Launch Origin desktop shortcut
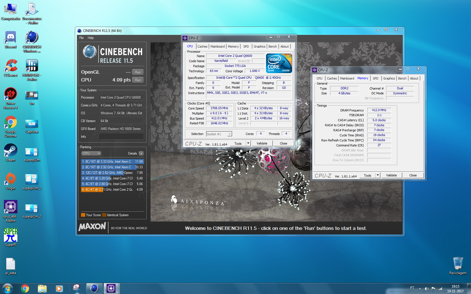471x294 pixels. (11, 181)
